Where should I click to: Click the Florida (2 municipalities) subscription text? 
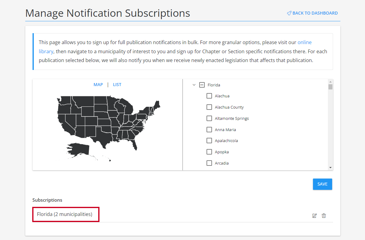point(64,214)
